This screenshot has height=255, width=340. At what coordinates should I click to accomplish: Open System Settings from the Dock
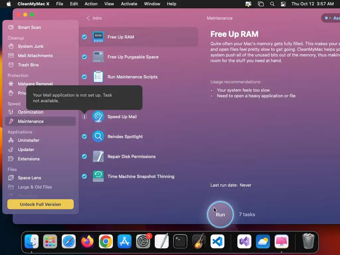click(x=143, y=241)
